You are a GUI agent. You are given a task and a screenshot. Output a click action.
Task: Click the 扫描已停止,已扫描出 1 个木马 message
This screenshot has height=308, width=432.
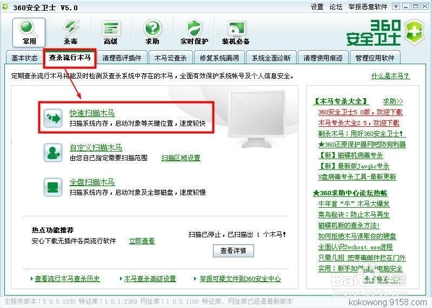click(237, 234)
